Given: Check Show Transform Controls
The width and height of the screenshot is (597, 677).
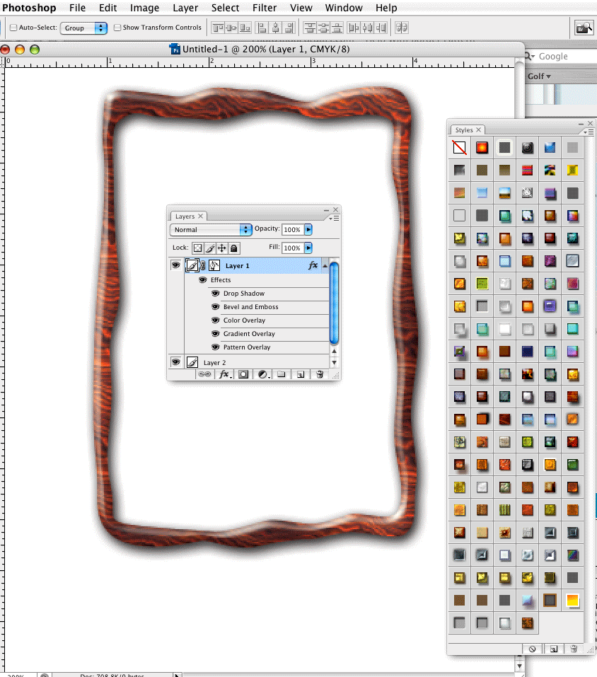Looking at the screenshot, I should (117, 28).
